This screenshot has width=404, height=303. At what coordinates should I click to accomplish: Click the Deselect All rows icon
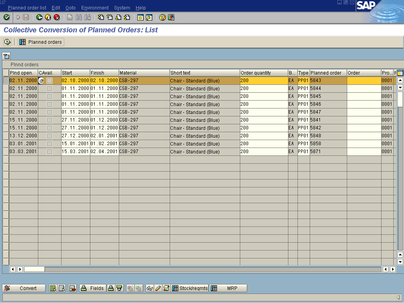tap(62, 288)
